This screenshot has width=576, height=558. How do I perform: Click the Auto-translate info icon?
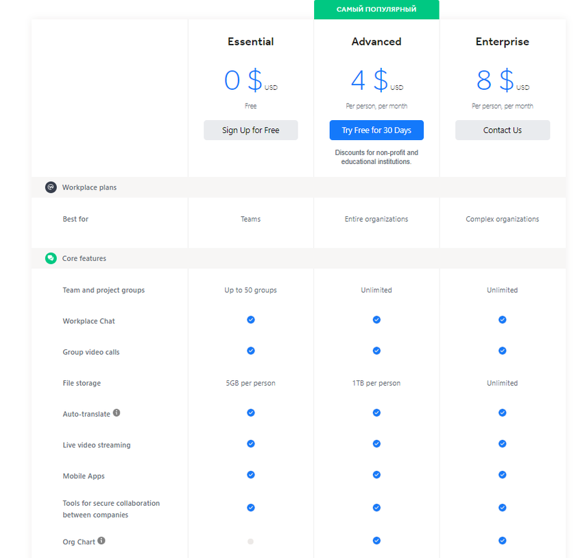(117, 413)
